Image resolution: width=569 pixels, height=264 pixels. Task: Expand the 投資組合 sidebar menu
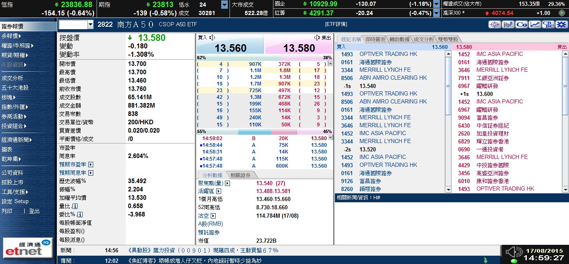[x=15, y=126]
